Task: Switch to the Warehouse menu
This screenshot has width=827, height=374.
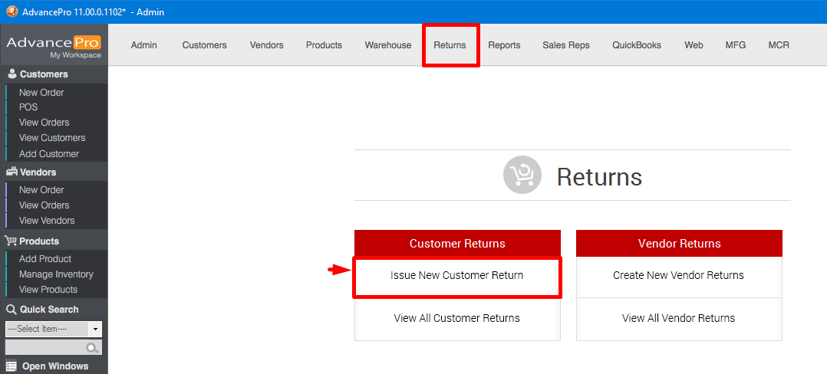Action: 387,45
